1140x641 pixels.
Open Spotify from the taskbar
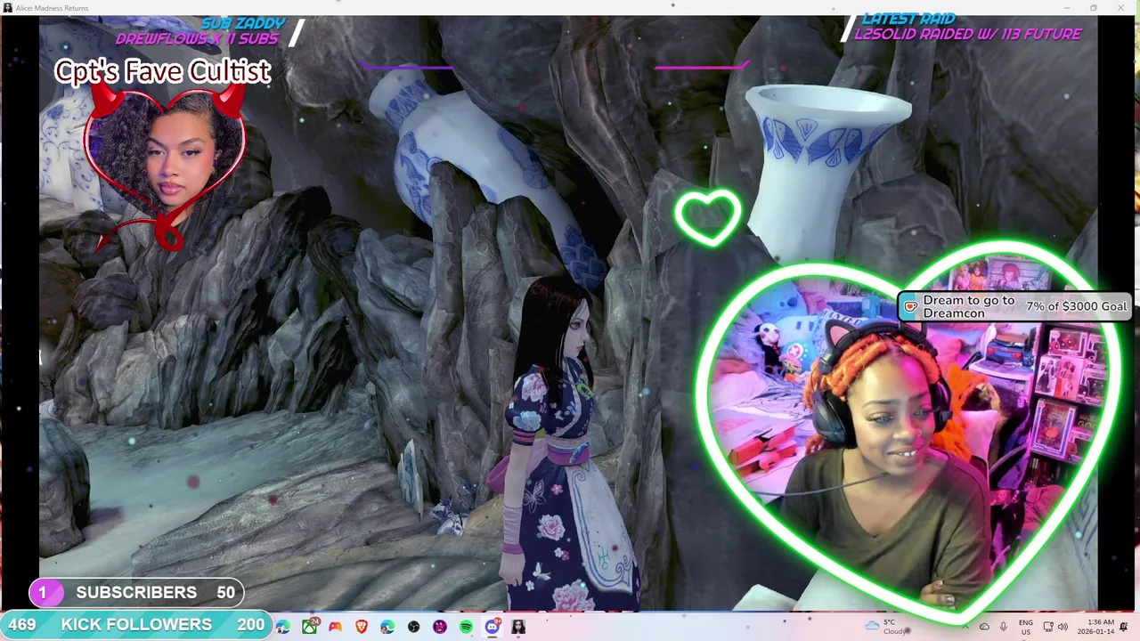(466, 627)
